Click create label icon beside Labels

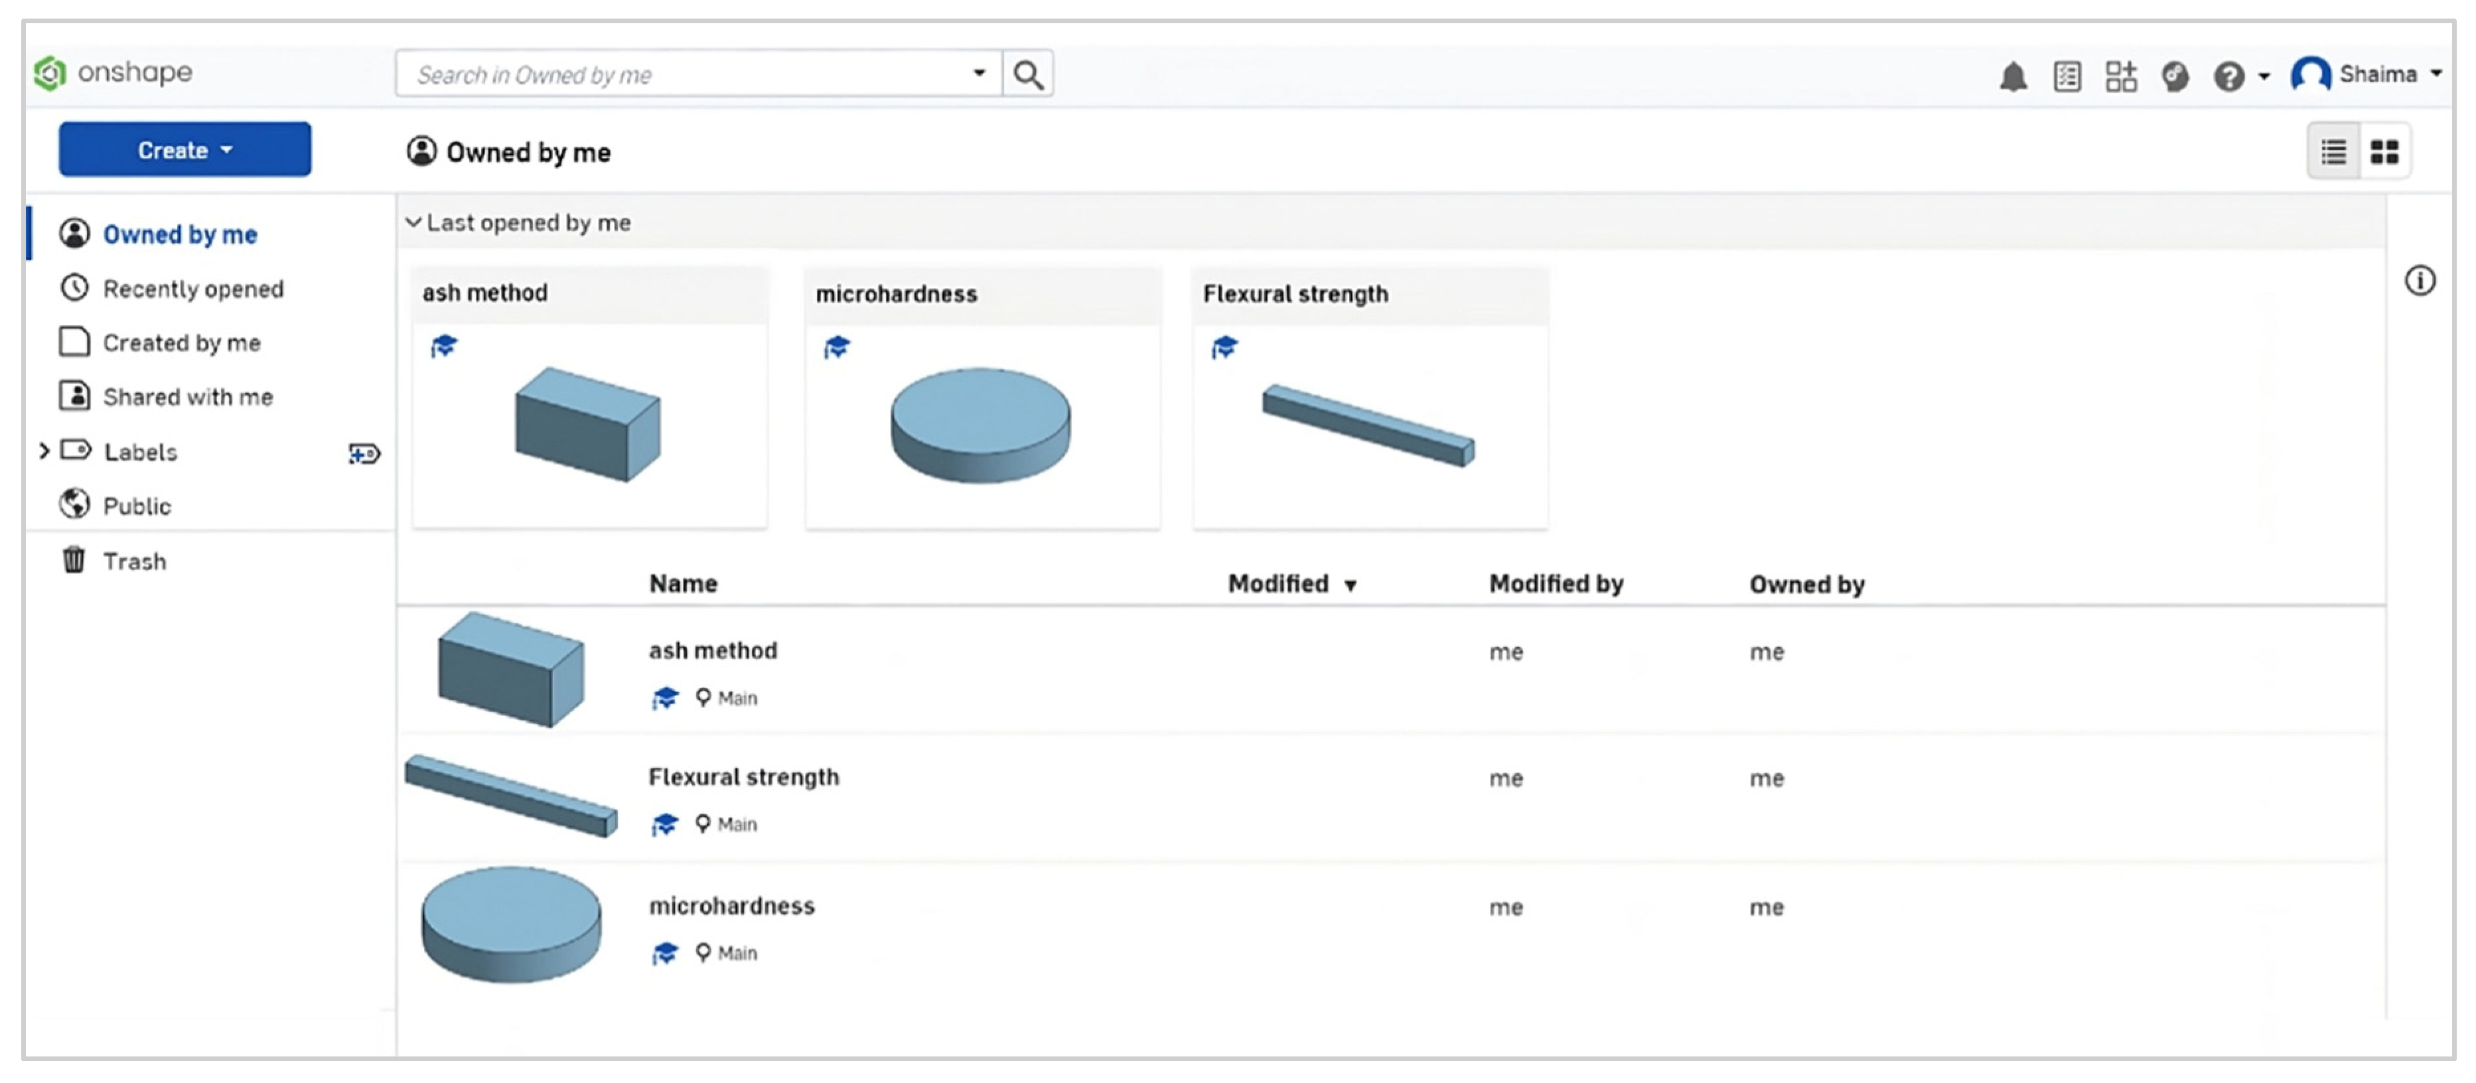click(364, 453)
